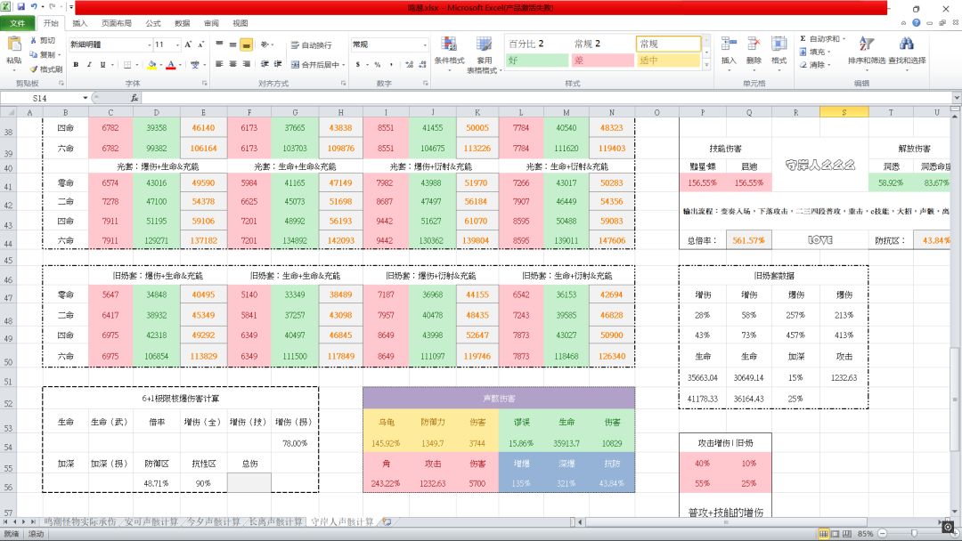The height and width of the screenshot is (541, 962).
Task: Decrease font size with small A icon
Action: [x=200, y=44]
